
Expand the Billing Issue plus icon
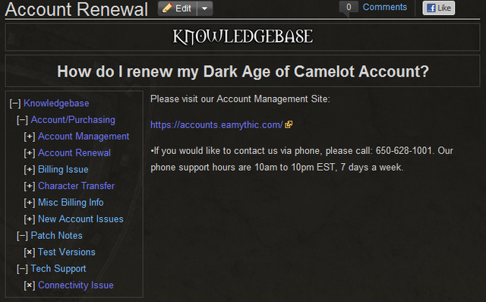click(30, 170)
